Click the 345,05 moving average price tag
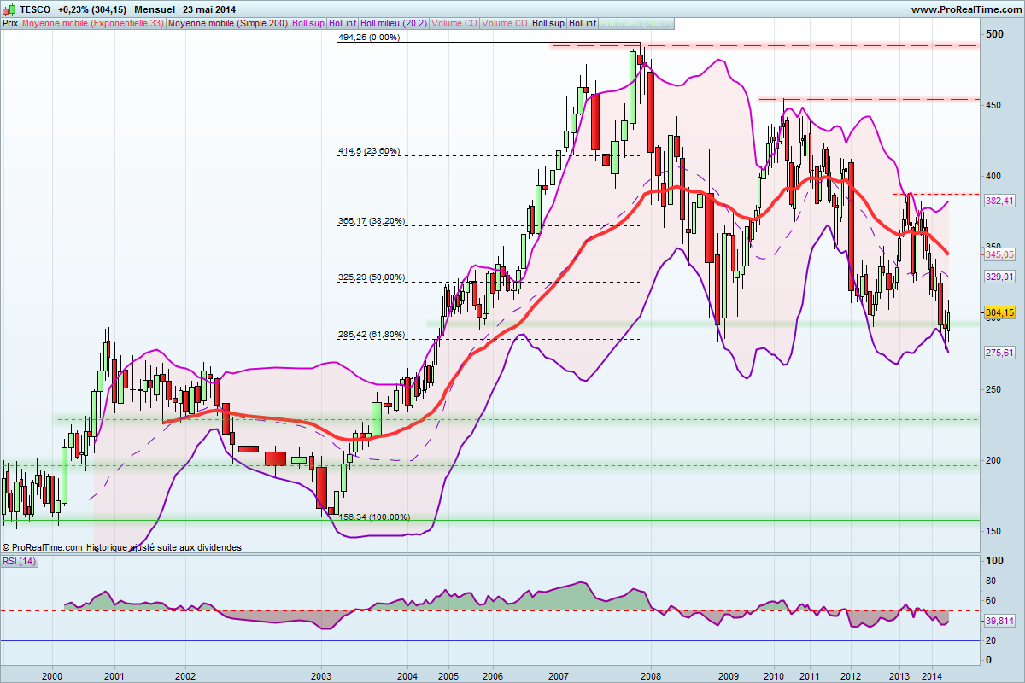 pyautogui.click(x=999, y=254)
